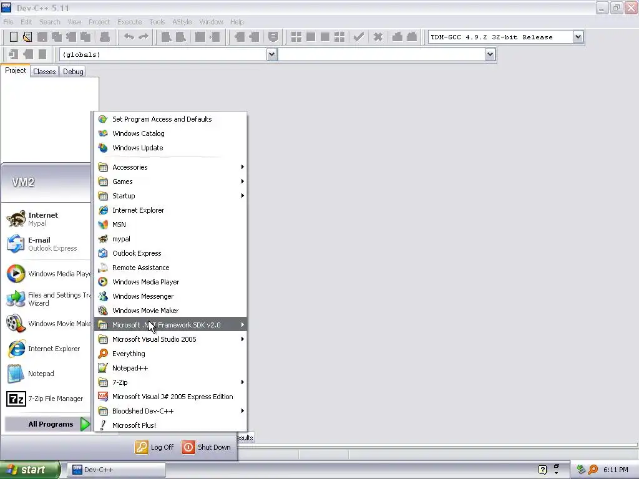Open the File menu in Dev-C++
The height and width of the screenshot is (479, 639).
click(x=8, y=22)
